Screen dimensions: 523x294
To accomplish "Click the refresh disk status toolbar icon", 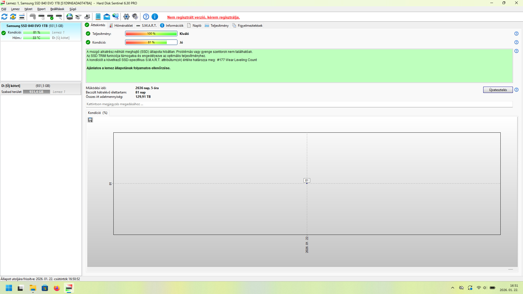I will (x=4, y=17).
